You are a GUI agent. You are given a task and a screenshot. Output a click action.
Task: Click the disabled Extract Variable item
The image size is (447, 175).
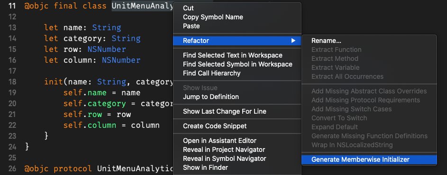[x=369, y=67]
